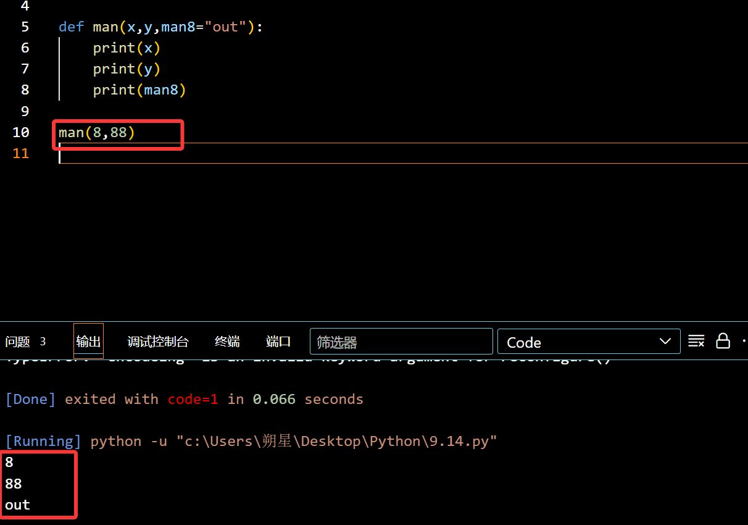Clear the output panel with the clear icon
Viewport: 748px width, 525px height.
(696, 341)
